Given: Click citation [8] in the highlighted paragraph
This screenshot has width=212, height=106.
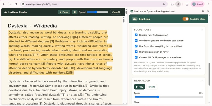Looking at the screenshot, I should coord(72,73).
